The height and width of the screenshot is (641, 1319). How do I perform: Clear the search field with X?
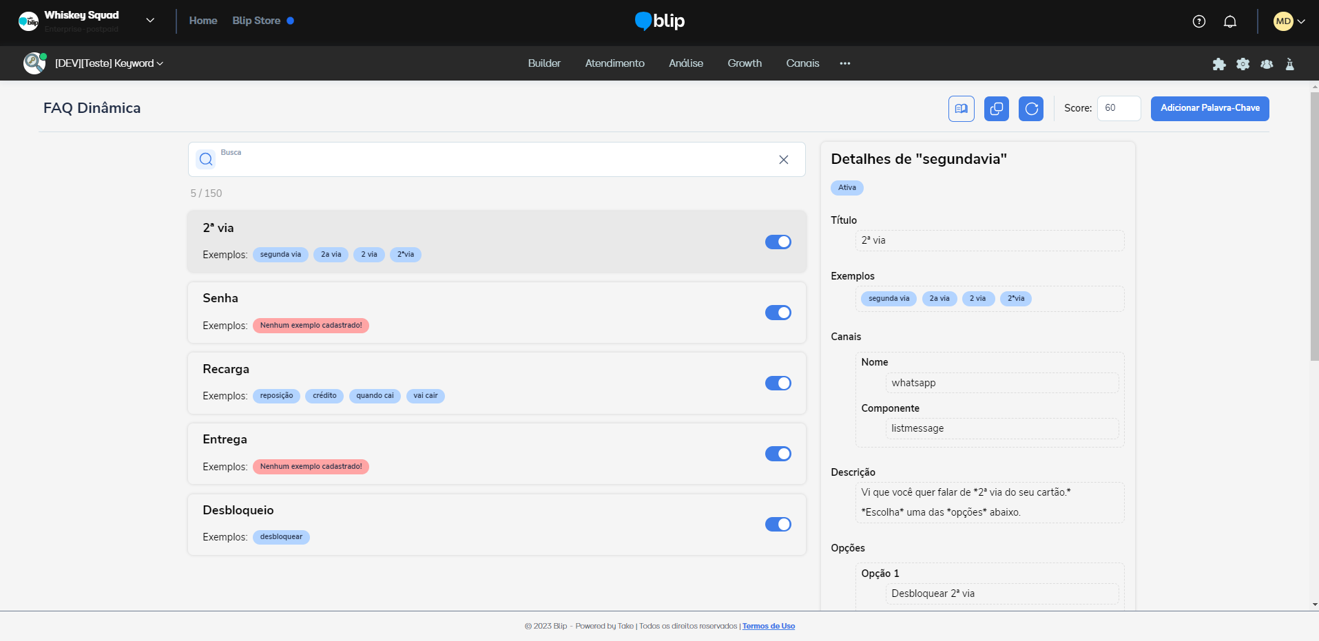click(x=784, y=160)
